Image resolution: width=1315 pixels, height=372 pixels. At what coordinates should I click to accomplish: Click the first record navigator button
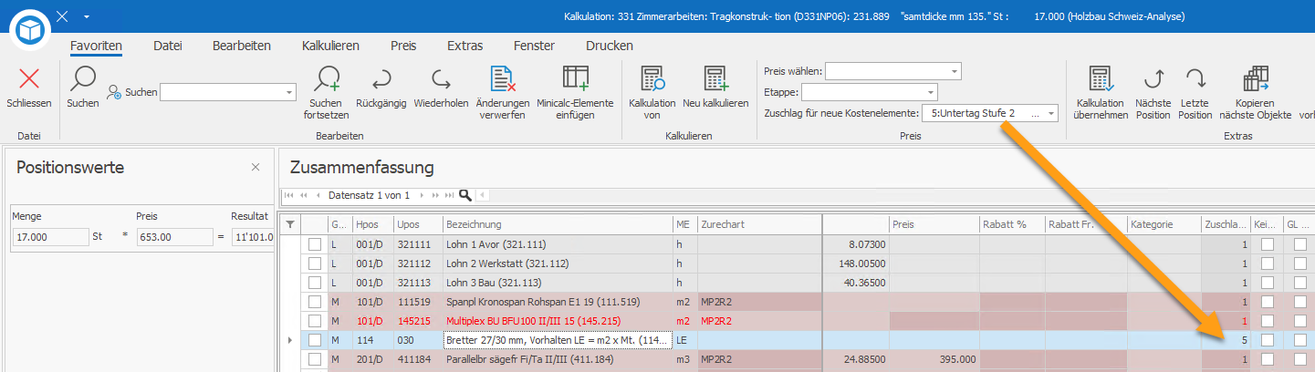[291, 195]
